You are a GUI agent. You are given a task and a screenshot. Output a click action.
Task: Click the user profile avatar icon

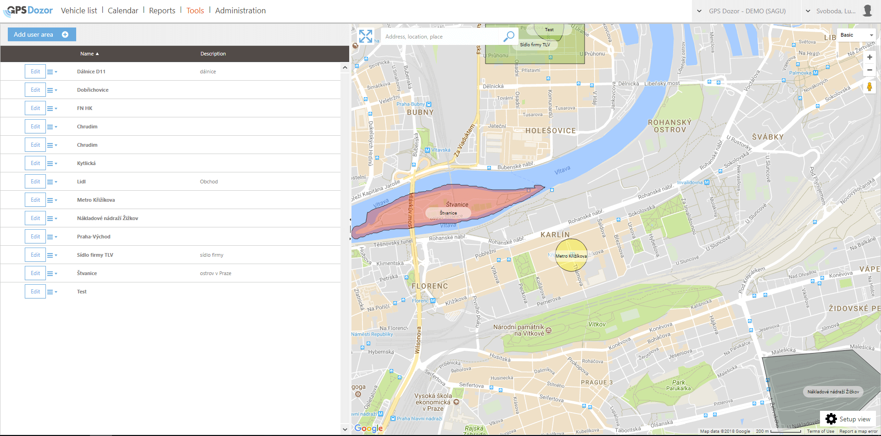[x=867, y=11]
